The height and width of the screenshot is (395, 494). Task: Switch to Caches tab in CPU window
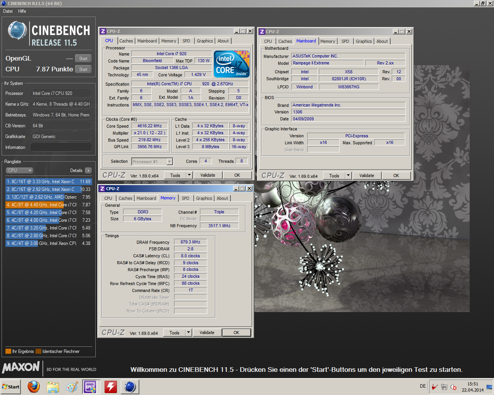pos(126,41)
